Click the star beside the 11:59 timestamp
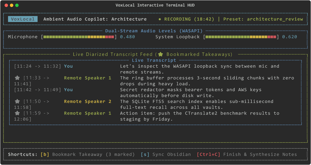Viewport: 311px width, 165px height. click(x=17, y=113)
